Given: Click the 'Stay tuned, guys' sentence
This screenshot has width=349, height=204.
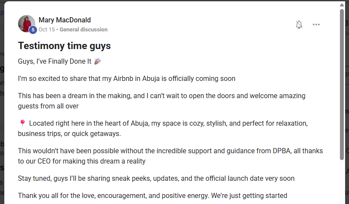Looking at the screenshot, I should click(x=156, y=178).
